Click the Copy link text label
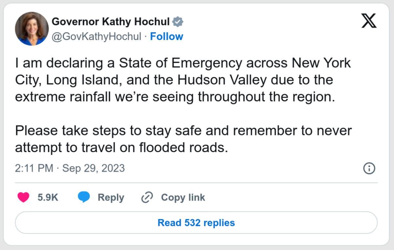The height and width of the screenshot is (250, 394). (183, 197)
